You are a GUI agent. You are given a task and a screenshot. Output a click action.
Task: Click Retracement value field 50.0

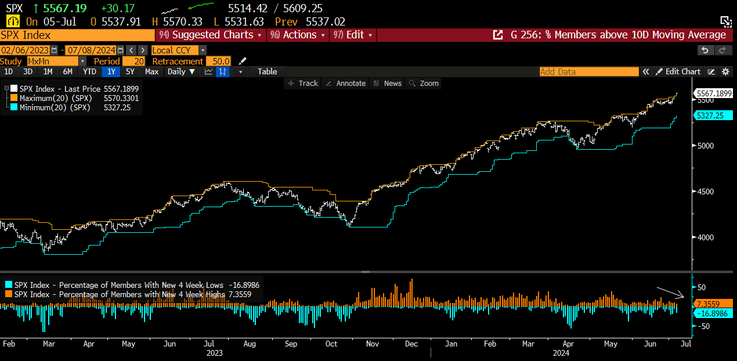click(218, 61)
